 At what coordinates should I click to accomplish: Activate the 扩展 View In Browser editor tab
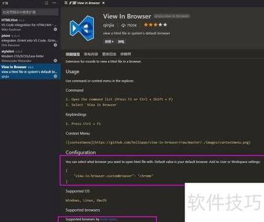click(x=85, y=3)
